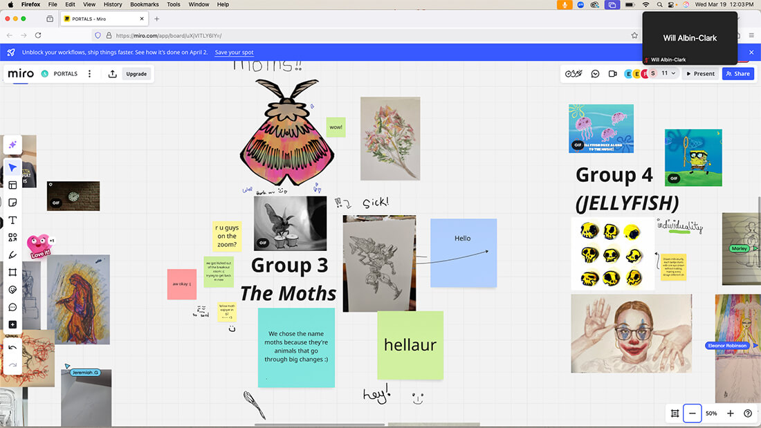
Task: Open the 50% zoom level menu
Action: coord(711,413)
